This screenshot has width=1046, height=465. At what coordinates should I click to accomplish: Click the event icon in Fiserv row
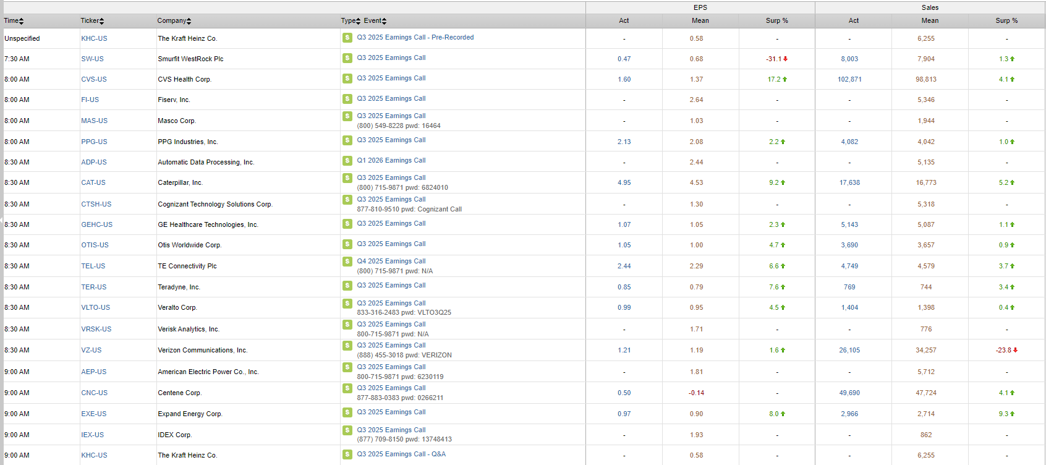[x=347, y=99]
